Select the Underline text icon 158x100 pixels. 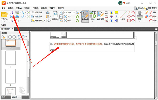point(111,20)
